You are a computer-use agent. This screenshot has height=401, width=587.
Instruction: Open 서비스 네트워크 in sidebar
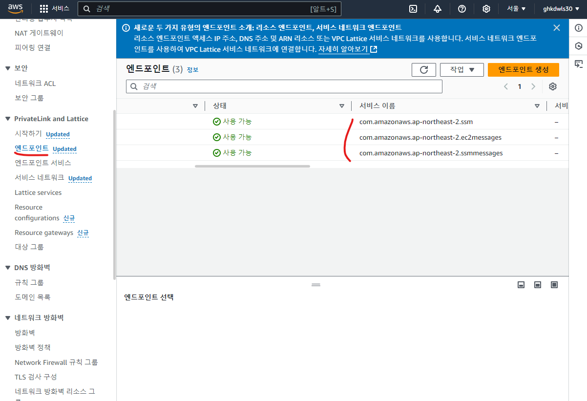click(x=39, y=178)
